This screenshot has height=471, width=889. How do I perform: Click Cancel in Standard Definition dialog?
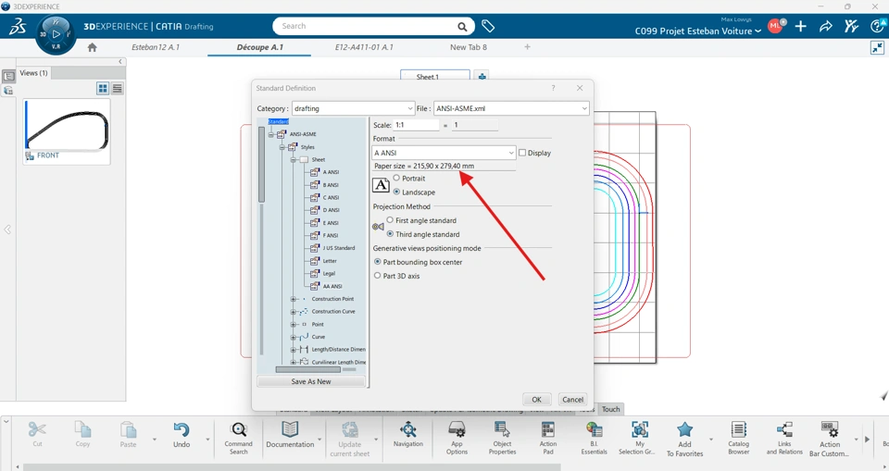(572, 399)
